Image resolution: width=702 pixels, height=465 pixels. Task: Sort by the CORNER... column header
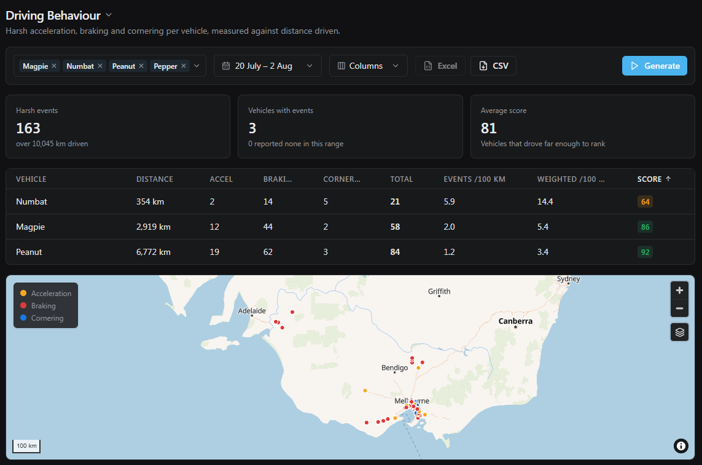click(x=341, y=179)
